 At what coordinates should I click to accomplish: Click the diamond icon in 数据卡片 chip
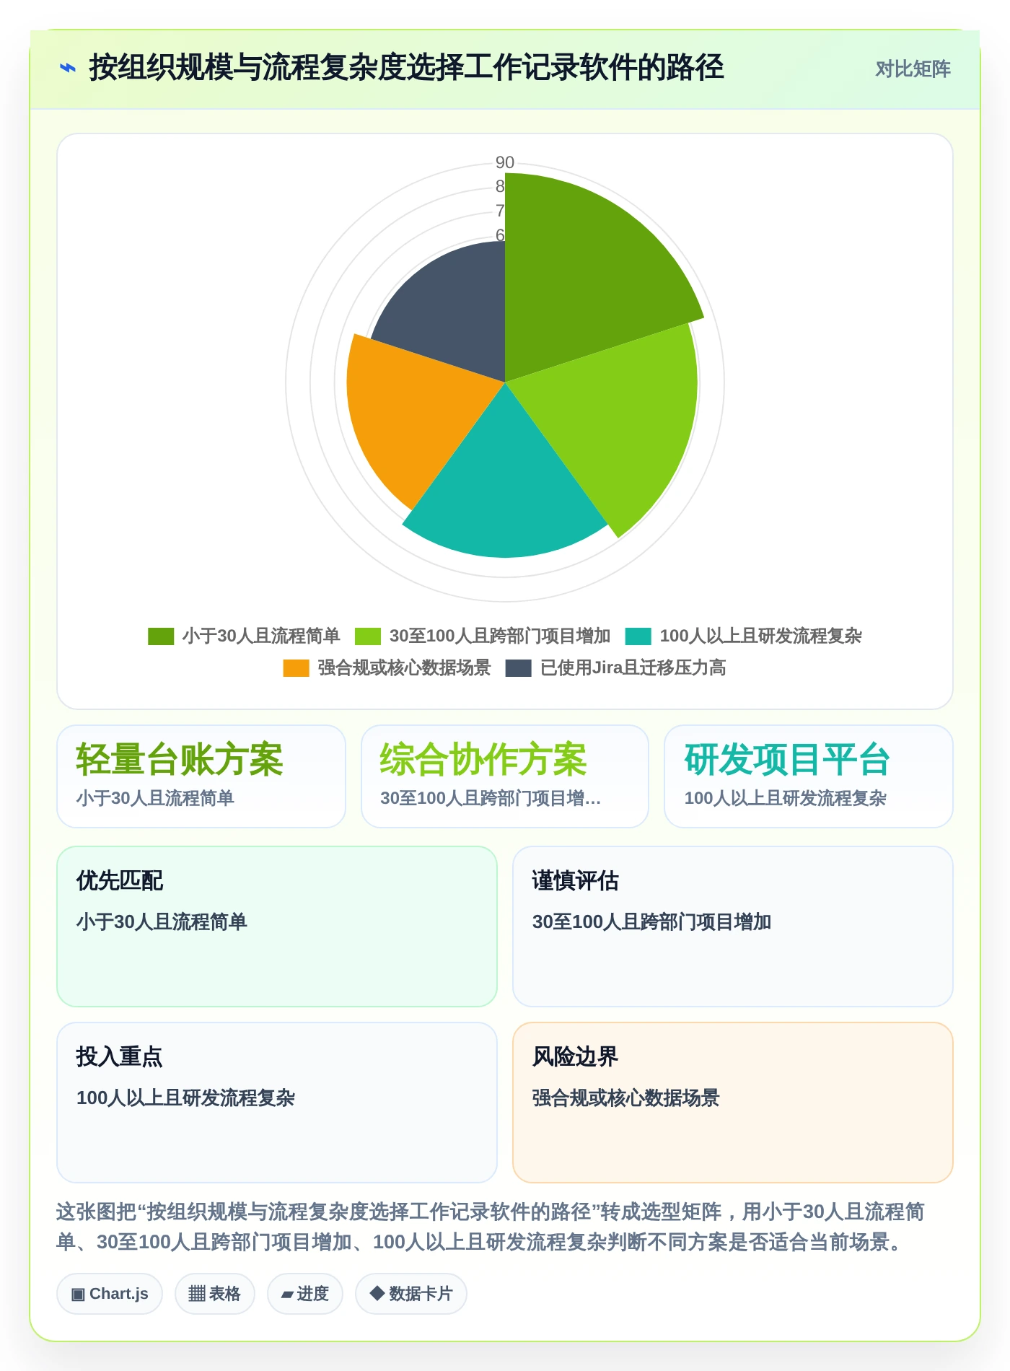click(x=377, y=1293)
